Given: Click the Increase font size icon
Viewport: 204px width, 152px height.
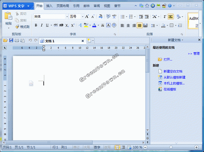Looking at the screenshot, I should 87,17.
